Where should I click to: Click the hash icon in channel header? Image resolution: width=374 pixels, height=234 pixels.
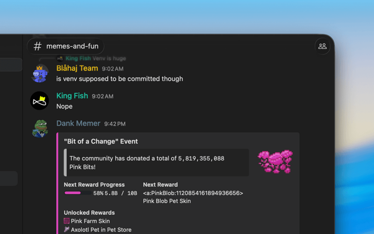pos(37,46)
